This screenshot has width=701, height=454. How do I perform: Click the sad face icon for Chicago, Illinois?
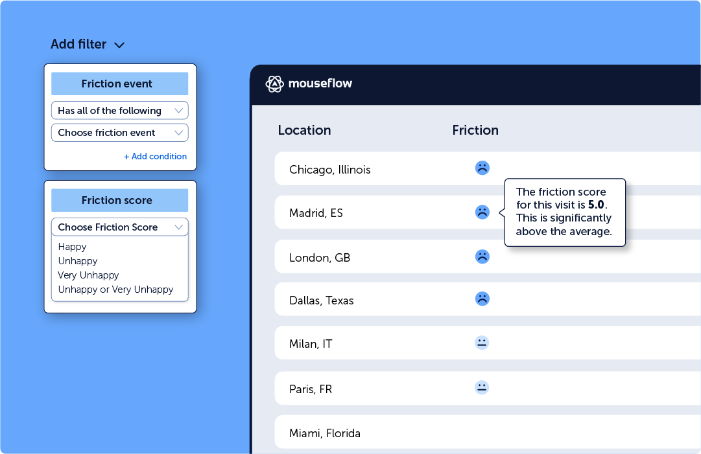pos(482,168)
